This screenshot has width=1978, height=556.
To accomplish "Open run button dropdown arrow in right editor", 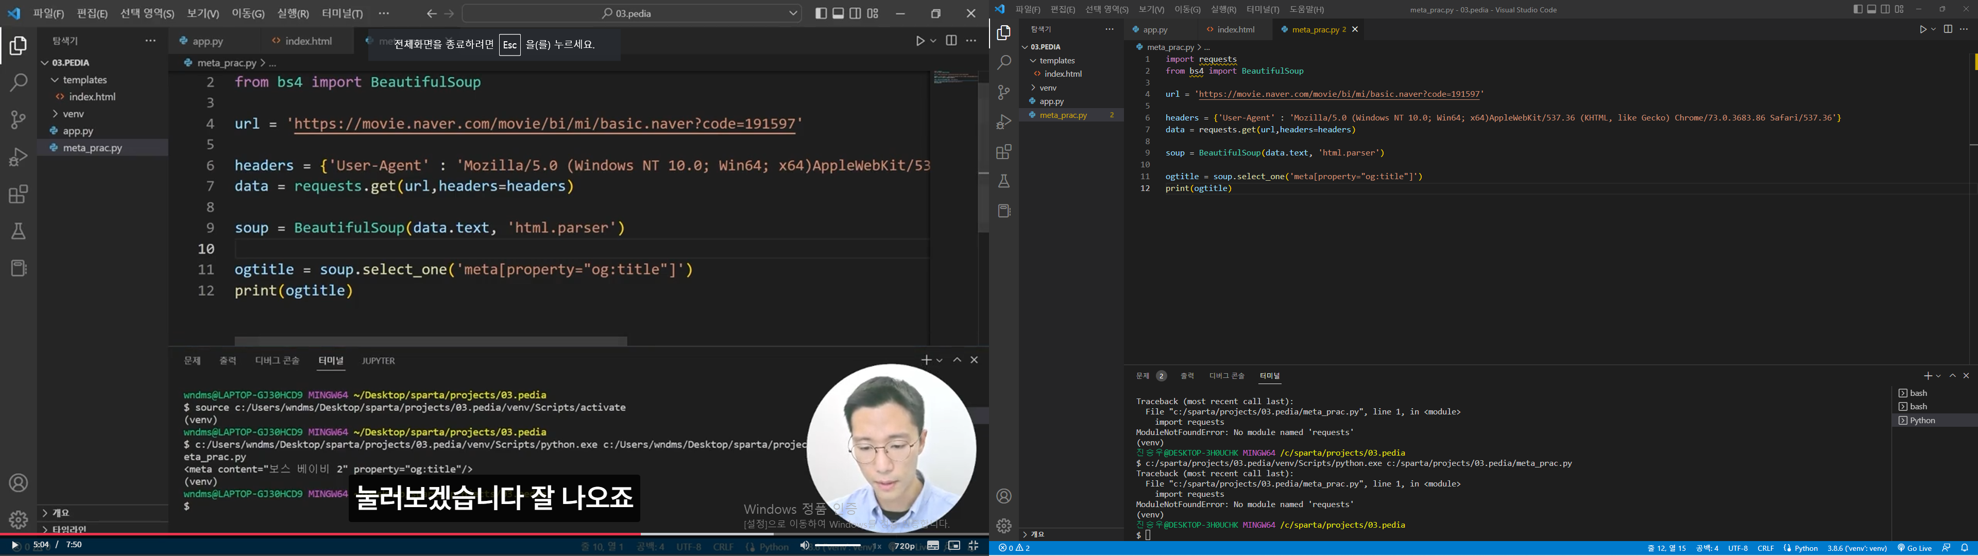I will click(1934, 29).
